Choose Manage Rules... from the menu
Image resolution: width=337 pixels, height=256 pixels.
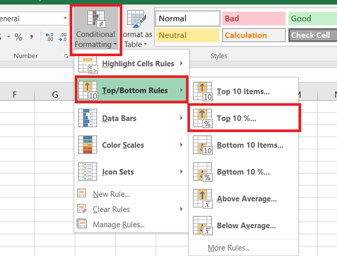click(x=132, y=224)
